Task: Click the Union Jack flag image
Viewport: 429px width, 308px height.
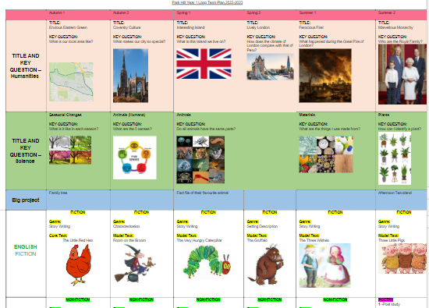Action: 204,64
